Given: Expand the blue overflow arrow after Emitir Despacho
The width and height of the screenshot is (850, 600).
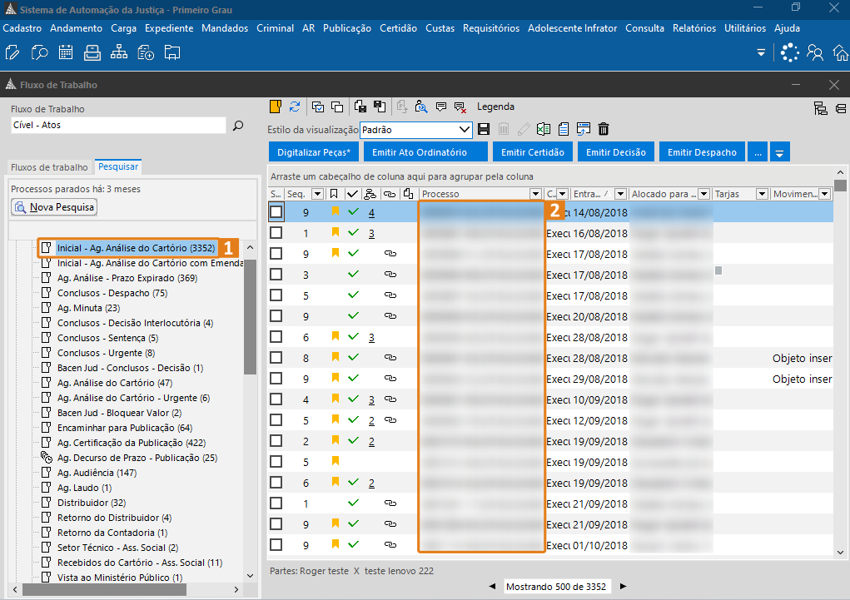Looking at the screenshot, I should click(x=779, y=152).
